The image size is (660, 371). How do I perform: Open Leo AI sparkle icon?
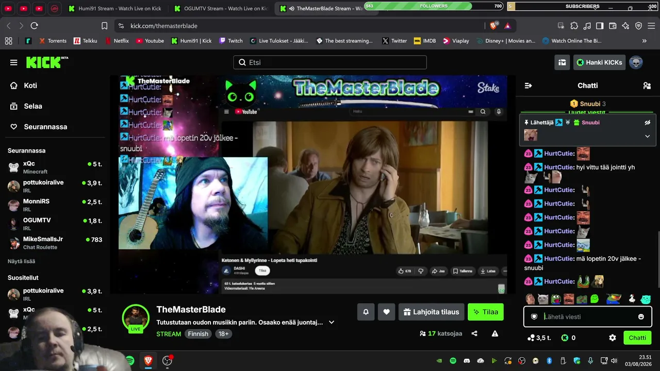(625, 26)
